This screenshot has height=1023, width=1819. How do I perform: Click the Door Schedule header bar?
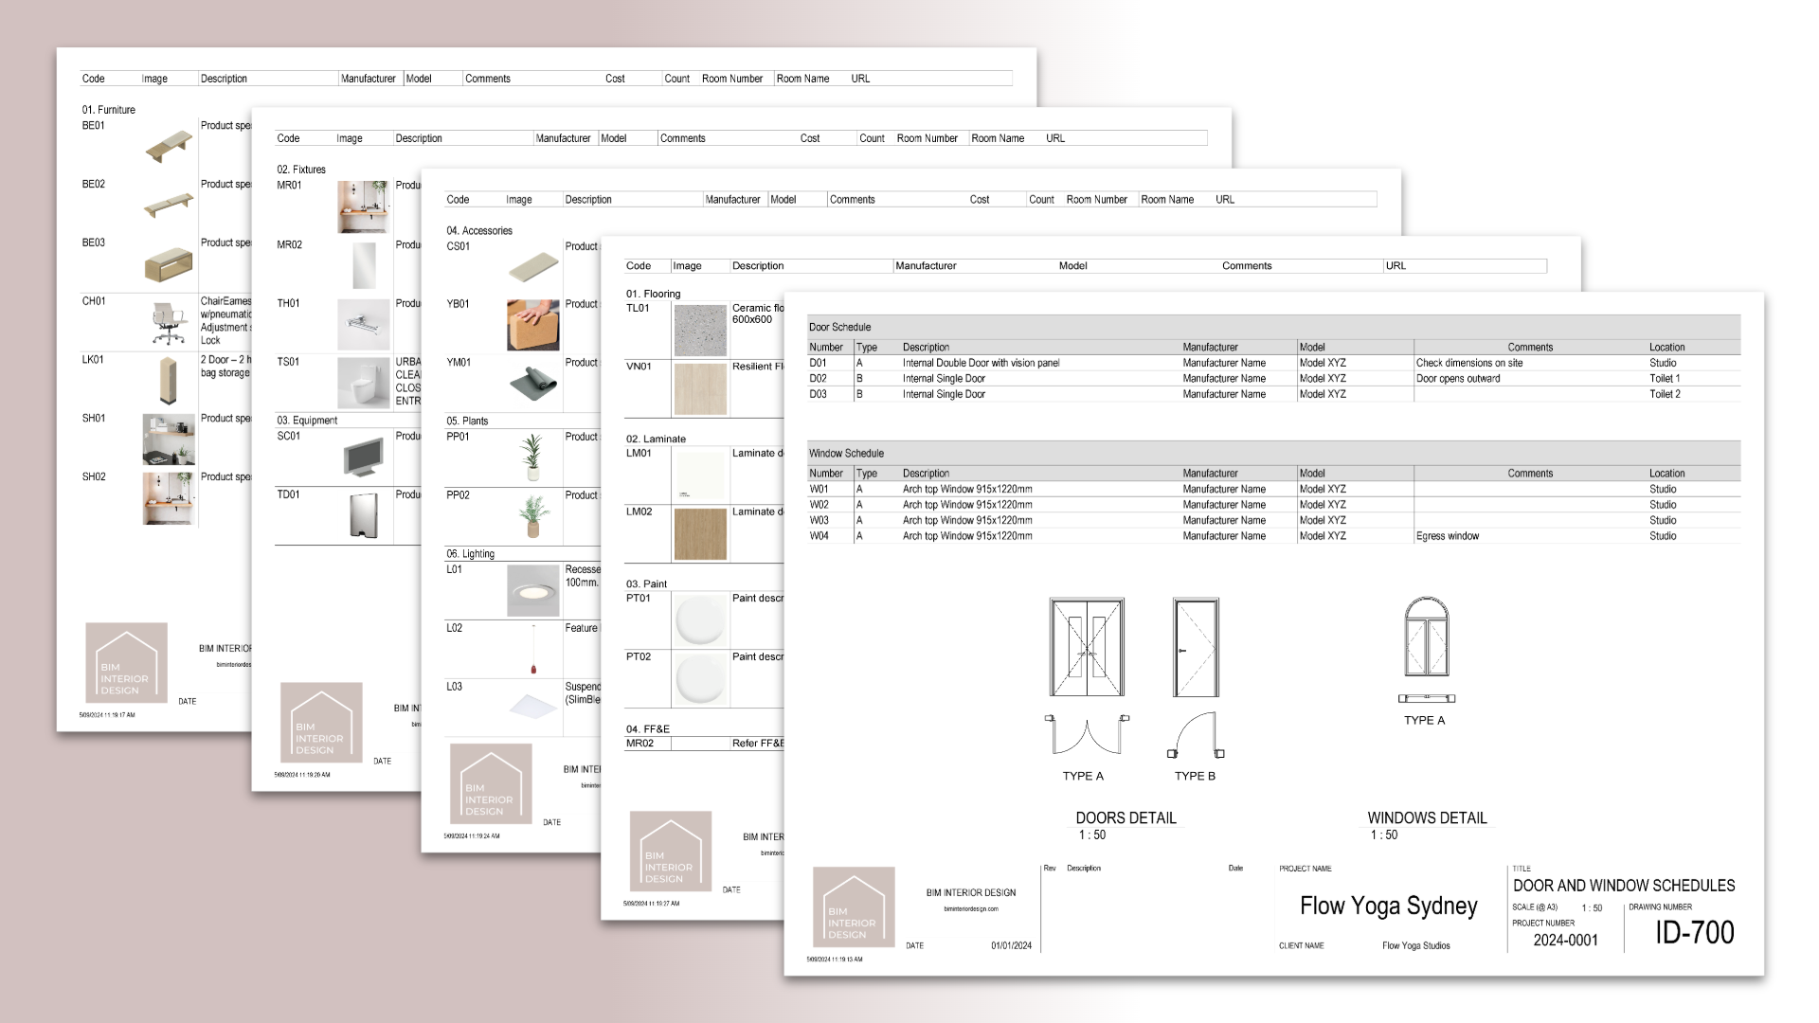[1272, 327]
